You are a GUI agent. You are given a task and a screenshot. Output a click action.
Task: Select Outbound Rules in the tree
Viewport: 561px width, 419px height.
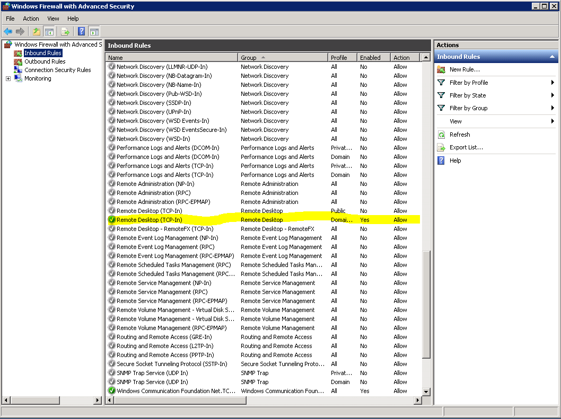tap(45, 61)
